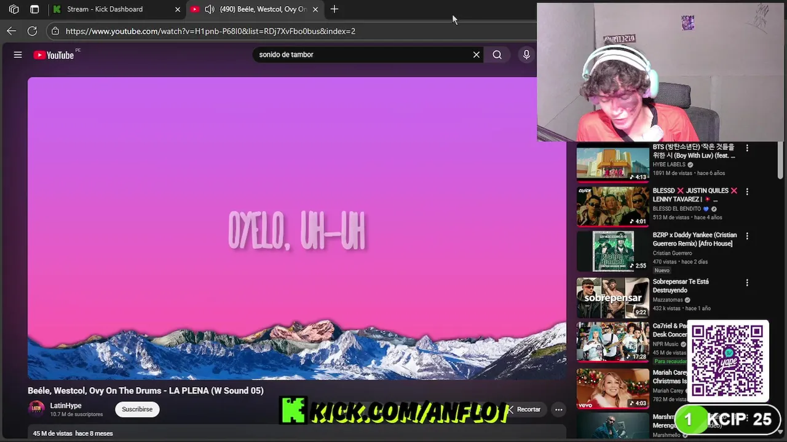Screen dimensions: 787x442
Task: Open a new browser tab
Action: [x=334, y=9]
